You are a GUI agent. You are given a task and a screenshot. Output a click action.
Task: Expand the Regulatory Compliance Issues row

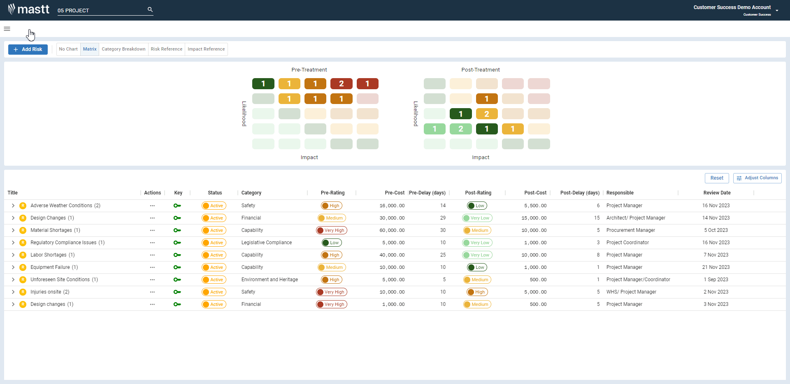13,243
